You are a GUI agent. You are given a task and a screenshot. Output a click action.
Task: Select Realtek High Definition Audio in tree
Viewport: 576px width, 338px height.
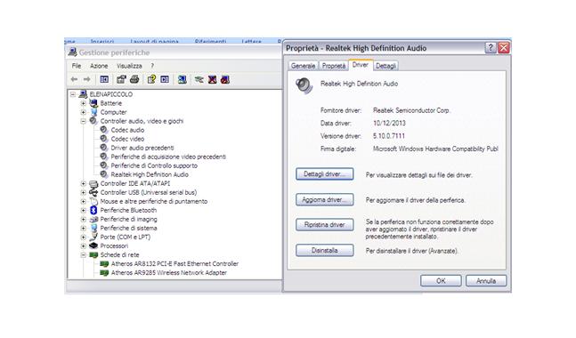point(150,174)
